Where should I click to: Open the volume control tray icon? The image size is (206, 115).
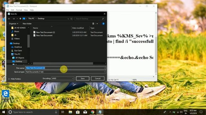pyautogui.click(x=181, y=112)
